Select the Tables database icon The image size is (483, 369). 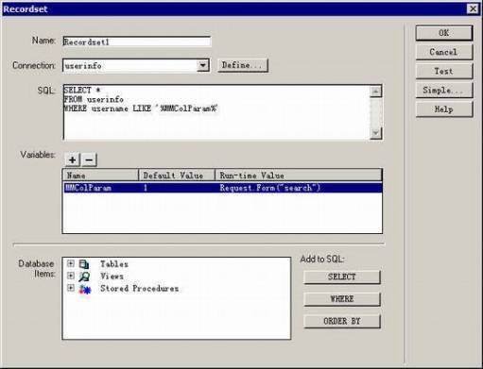click(84, 264)
